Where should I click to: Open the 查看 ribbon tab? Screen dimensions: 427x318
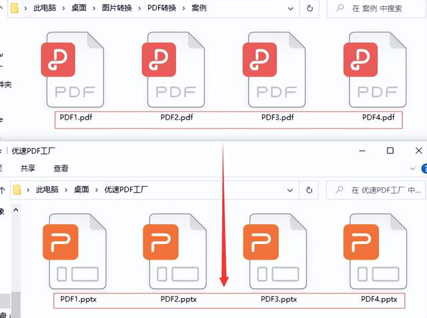61,169
